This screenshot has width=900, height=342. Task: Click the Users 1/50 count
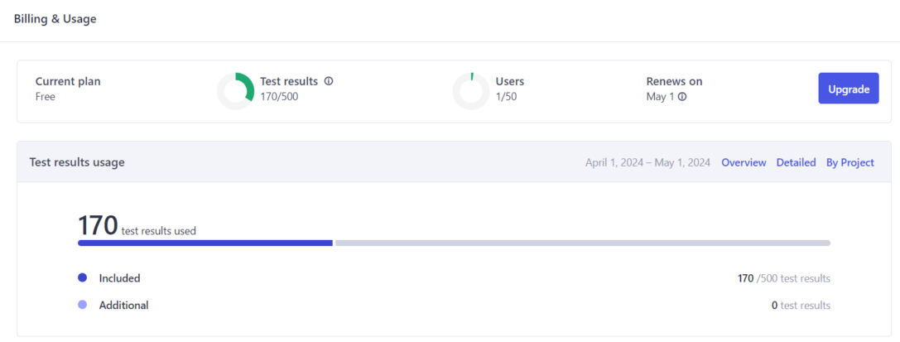tap(507, 97)
